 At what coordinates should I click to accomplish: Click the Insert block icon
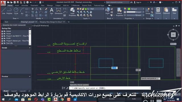click(x=107, y=11)
